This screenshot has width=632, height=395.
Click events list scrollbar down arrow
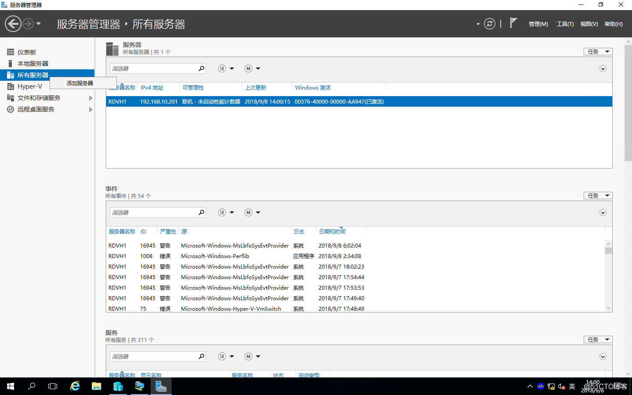tap(608, 308)
